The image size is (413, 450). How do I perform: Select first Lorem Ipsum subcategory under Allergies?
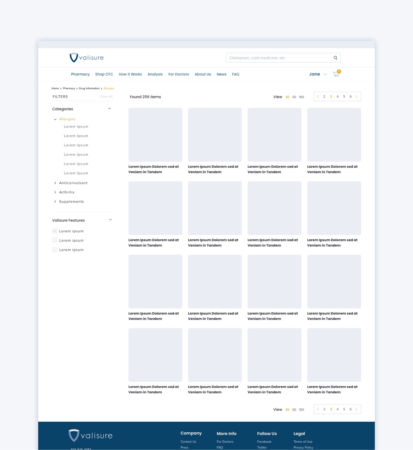pos(76,127)
